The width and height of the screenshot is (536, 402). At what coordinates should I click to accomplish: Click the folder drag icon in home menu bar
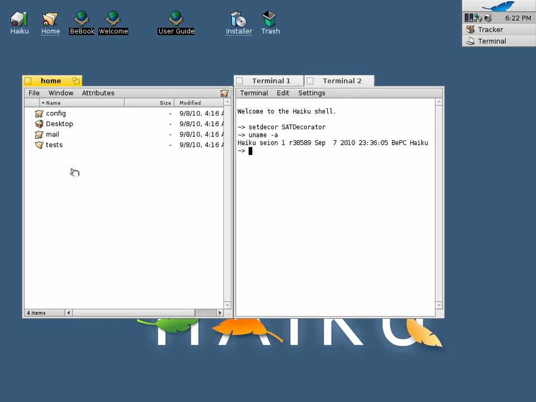[224, 93]
